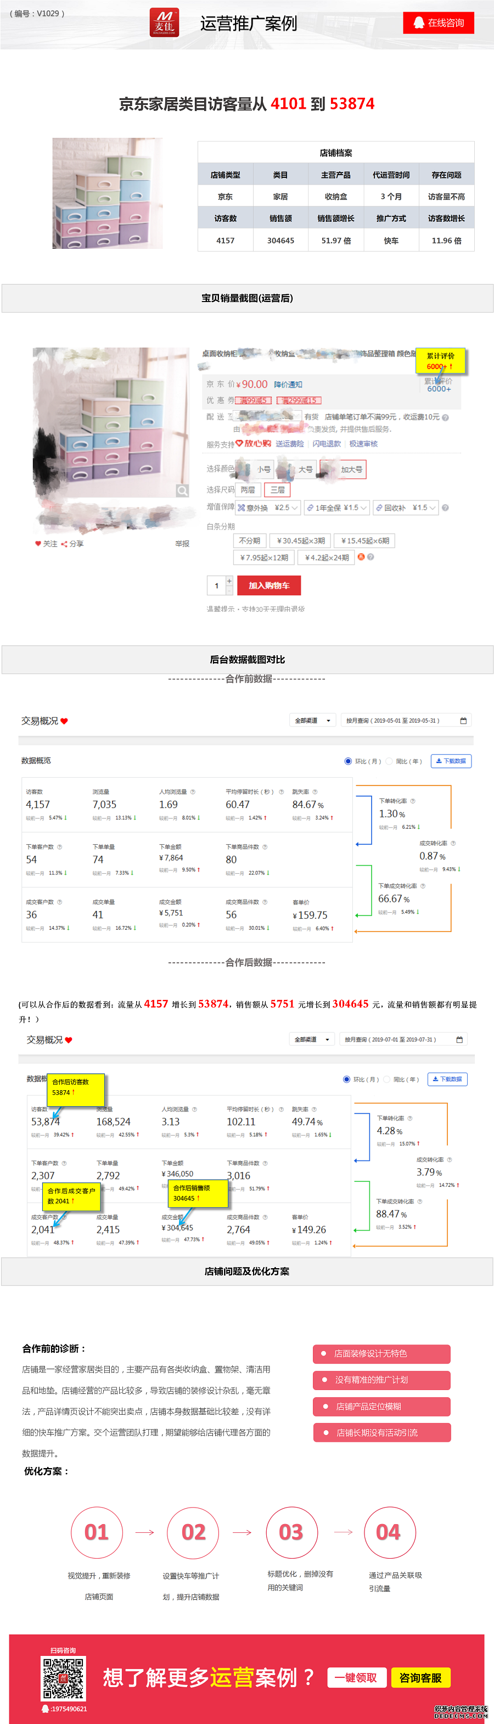The width and height of the screenshot is (494, 1724).
Task: Open the 送运费险 service link
Action: pos(289,443)
